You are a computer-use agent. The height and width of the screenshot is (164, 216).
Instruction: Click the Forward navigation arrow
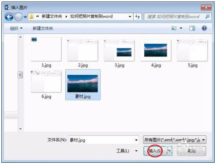[x=18, y=17]
